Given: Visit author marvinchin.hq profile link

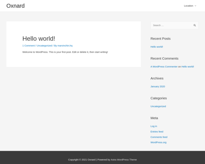Looking at the screenshot, I should (x=65, y=46).
